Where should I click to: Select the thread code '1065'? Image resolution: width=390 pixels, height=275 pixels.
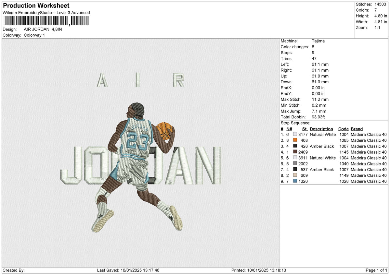(x=344, y=140)
